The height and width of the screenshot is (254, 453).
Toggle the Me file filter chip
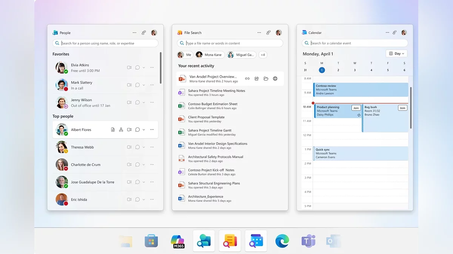point(185,55)
